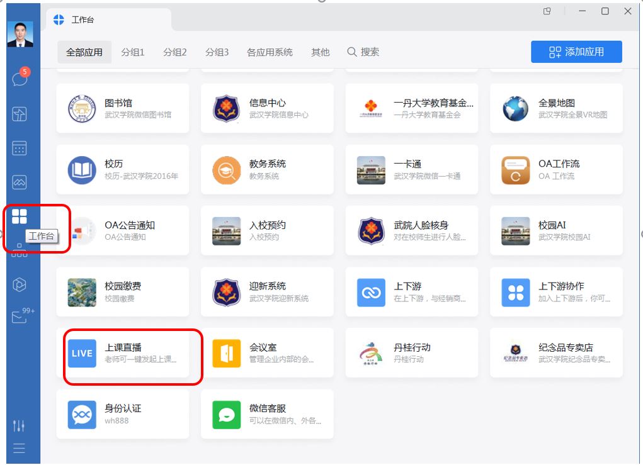Open the mail icon showing 99+ unread
643x465 pixels.
(x=20, y=317)
